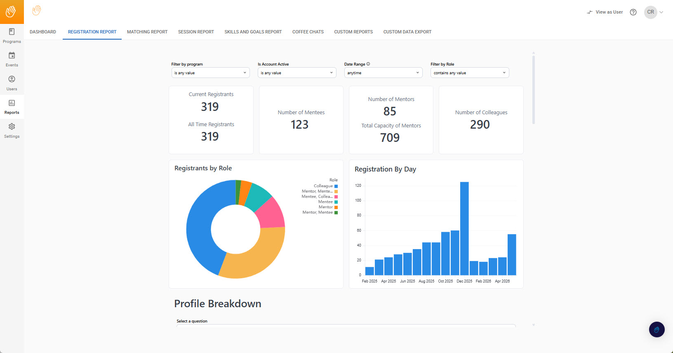Screen dimensions: 673x353
Task: Click the help question mark icon
Action: [x=633, y=12]
